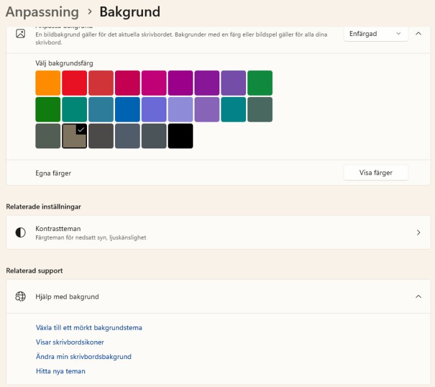
Task: Open the Visar skrivbordsikoner help link
Action: [x=70, y=342]
